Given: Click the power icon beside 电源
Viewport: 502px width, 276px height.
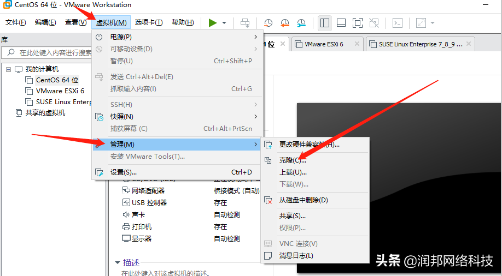Looking at the screenshot, I should click(x=99, y=37).
